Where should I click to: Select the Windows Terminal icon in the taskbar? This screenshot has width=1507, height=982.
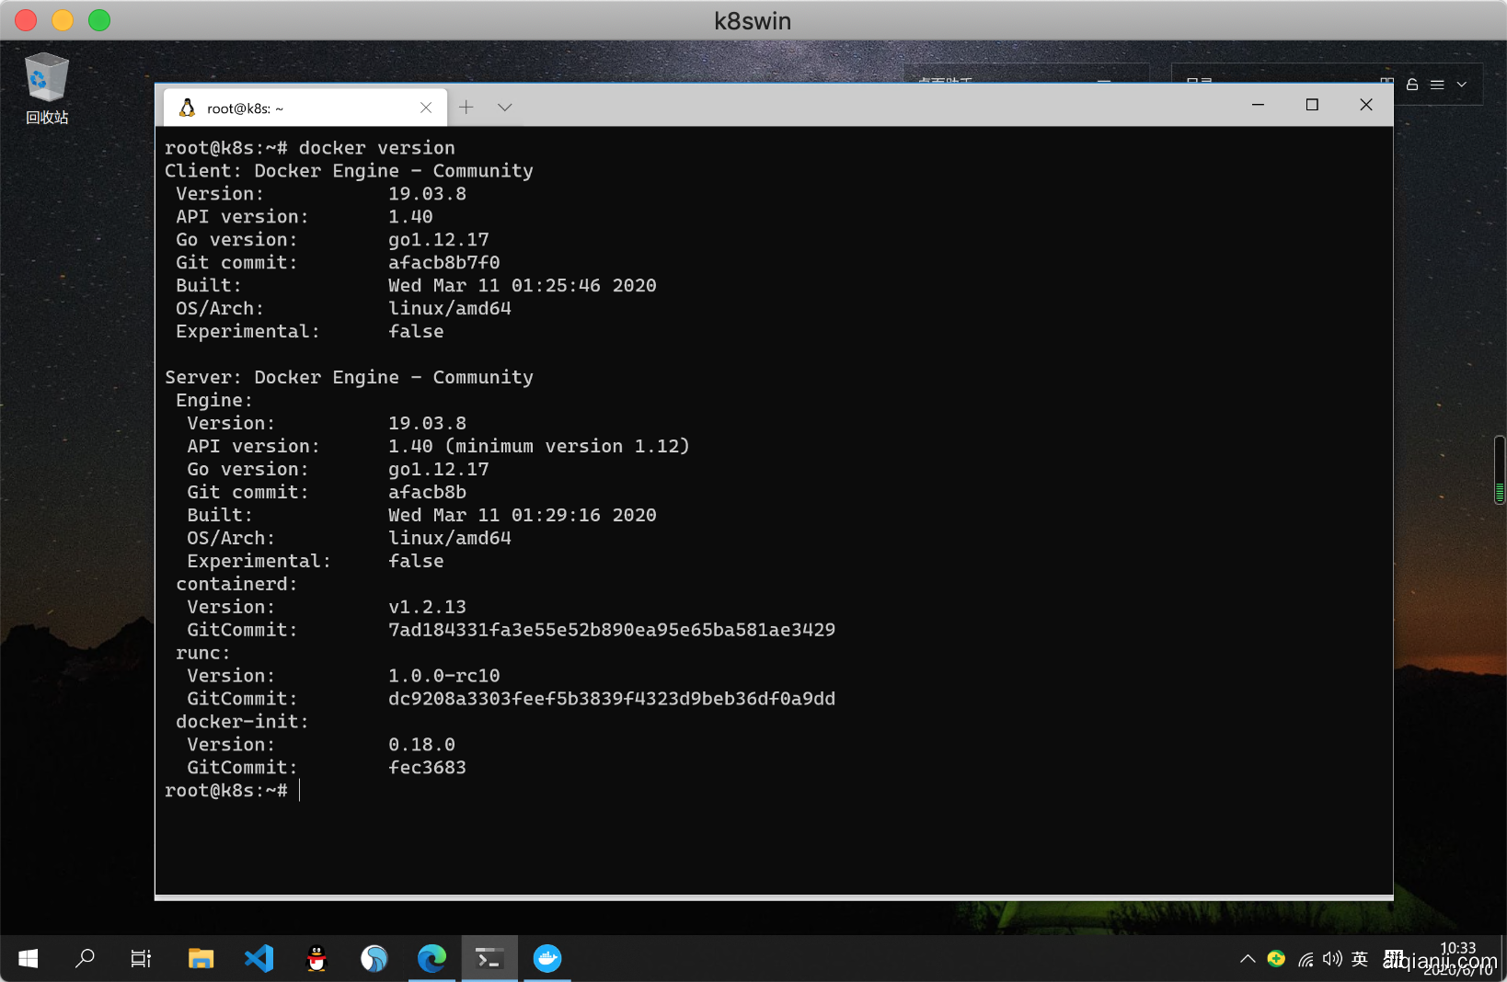point(489,959)
